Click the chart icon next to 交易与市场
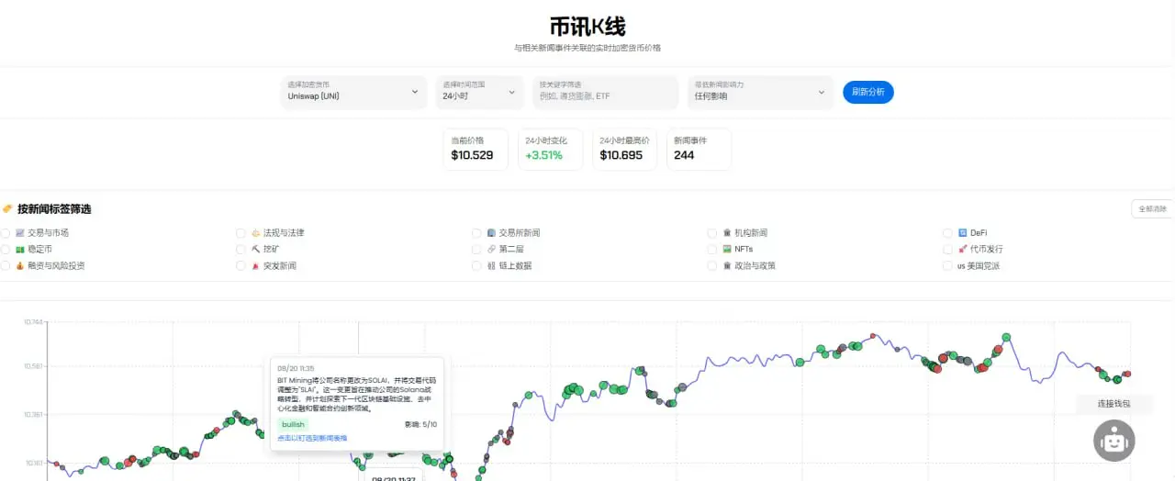The width and height of the screenshot is (1175, 481). click(x=20, y=233)
